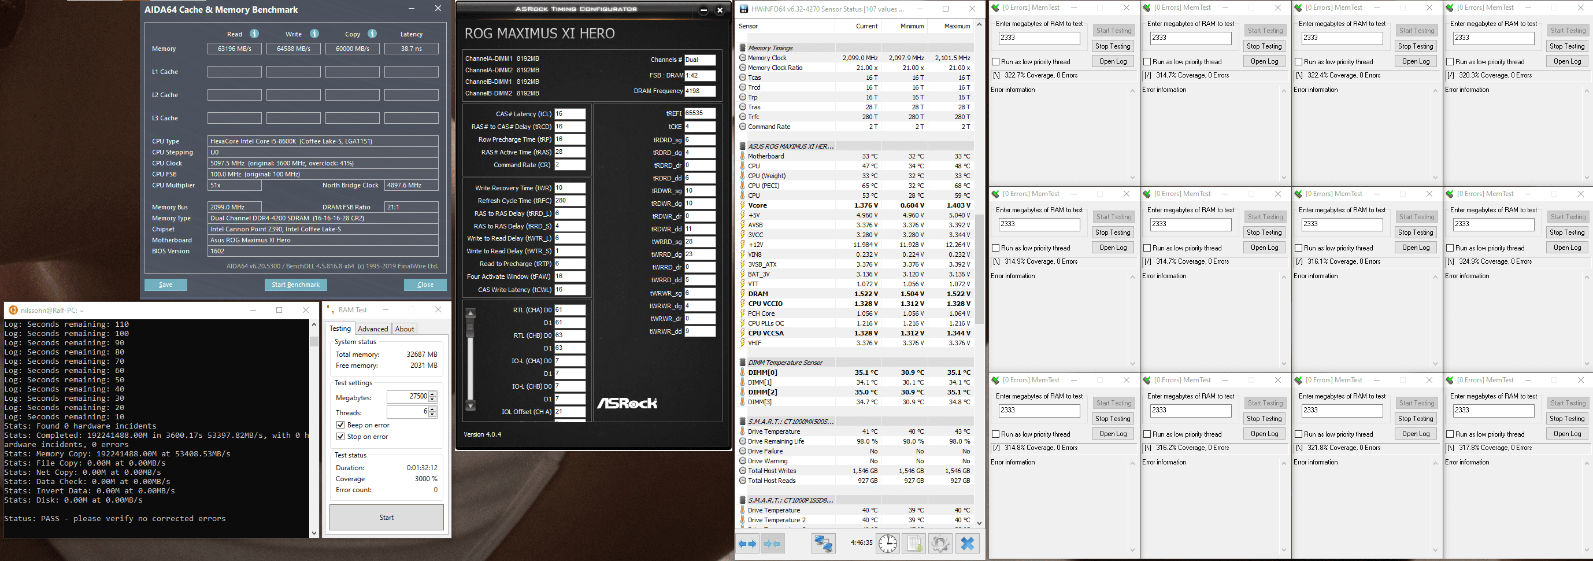The height and width of the screenshot is (561, 1593).
Task: Click Ubuntu icon in terminal title bar
Action: coord(13,310)
